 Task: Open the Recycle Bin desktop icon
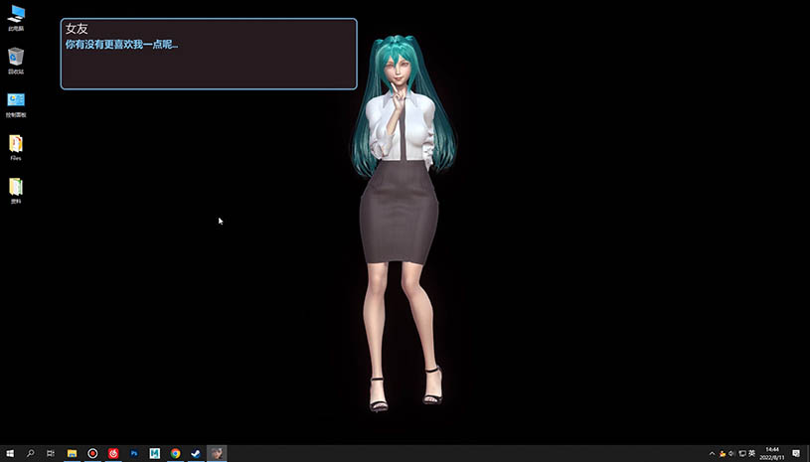pos(16,59)
